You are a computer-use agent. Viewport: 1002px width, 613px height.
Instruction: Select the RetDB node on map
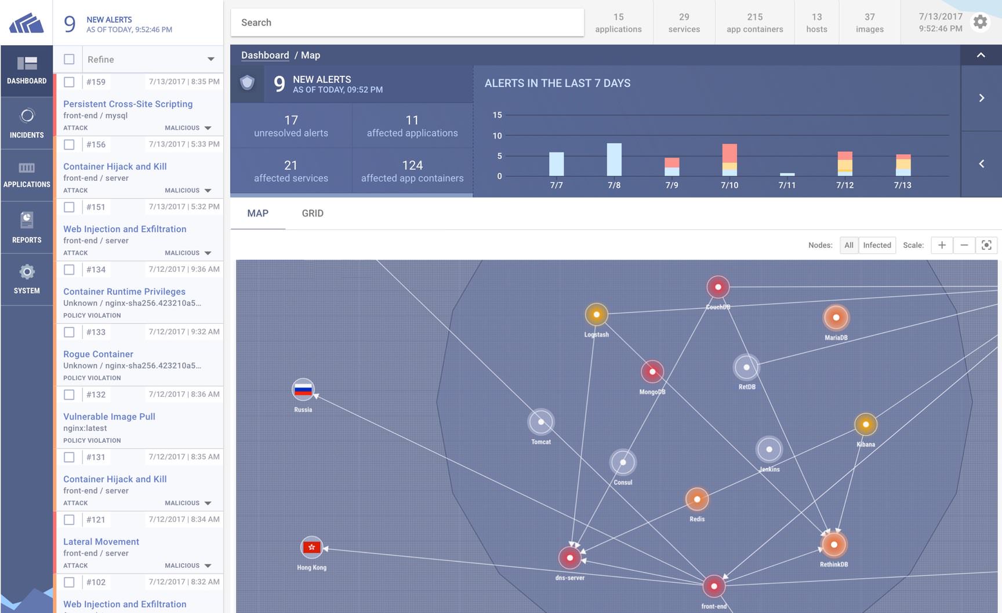pos(746,367)
